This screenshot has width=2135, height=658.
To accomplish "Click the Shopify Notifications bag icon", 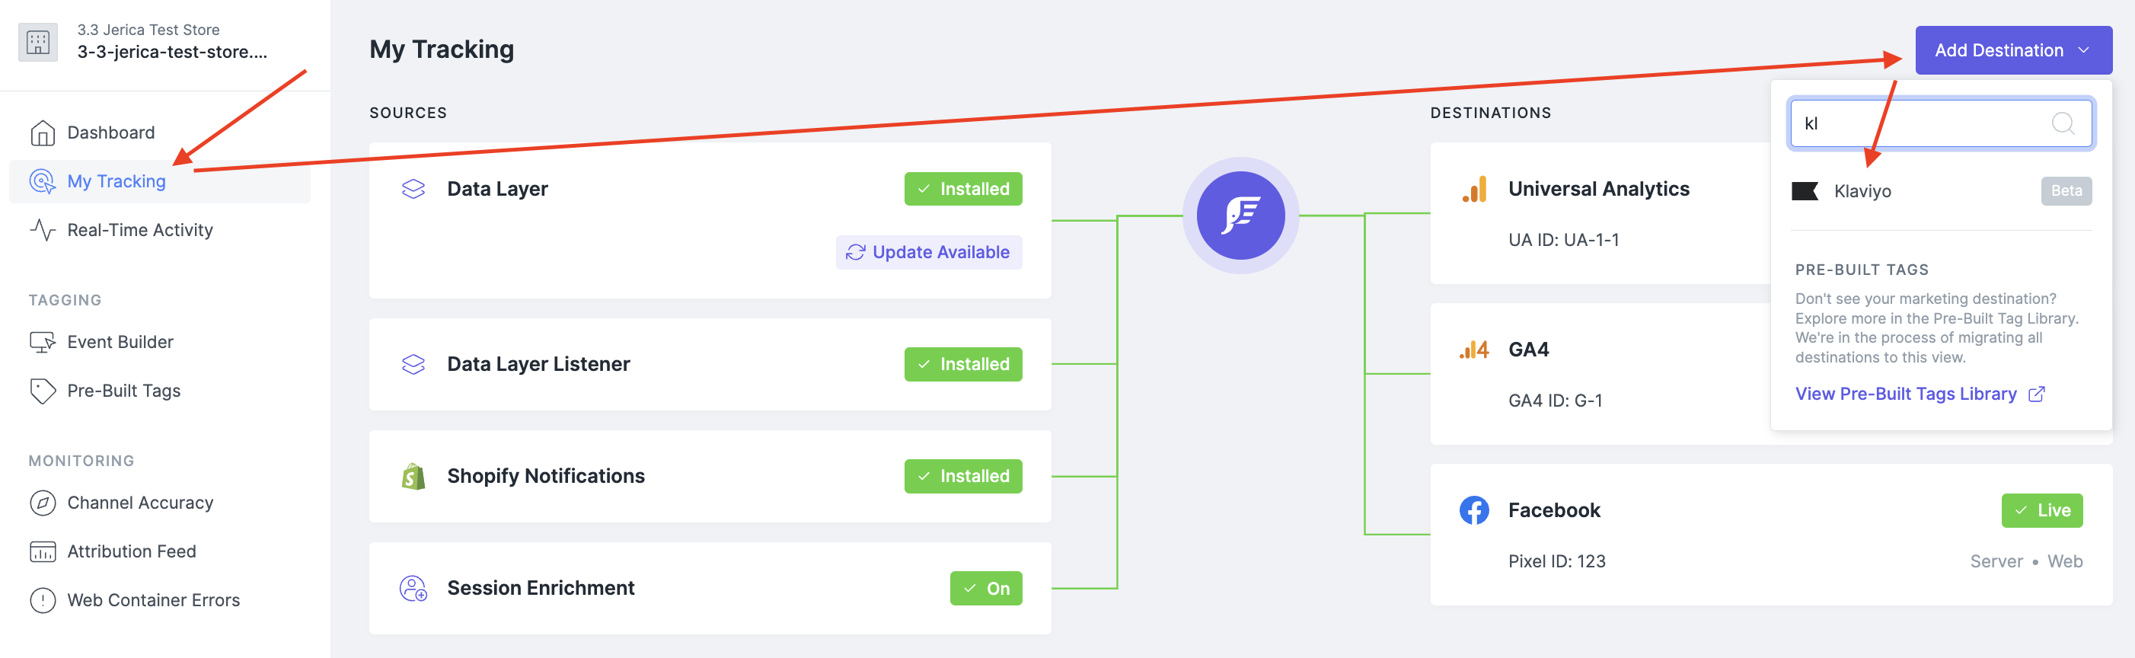I will pyautogui.click(x=413, y=476).
